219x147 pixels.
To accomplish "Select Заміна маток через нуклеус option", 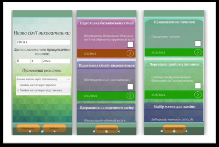I will (43, 85).
